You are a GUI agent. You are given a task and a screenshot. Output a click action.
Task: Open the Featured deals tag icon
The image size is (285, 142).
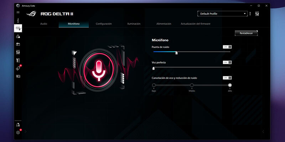[x=18, y=68]
